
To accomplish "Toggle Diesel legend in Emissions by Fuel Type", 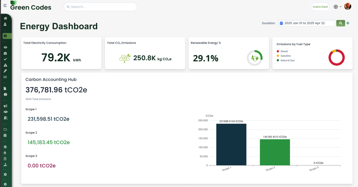I will [x=283, y=51].
